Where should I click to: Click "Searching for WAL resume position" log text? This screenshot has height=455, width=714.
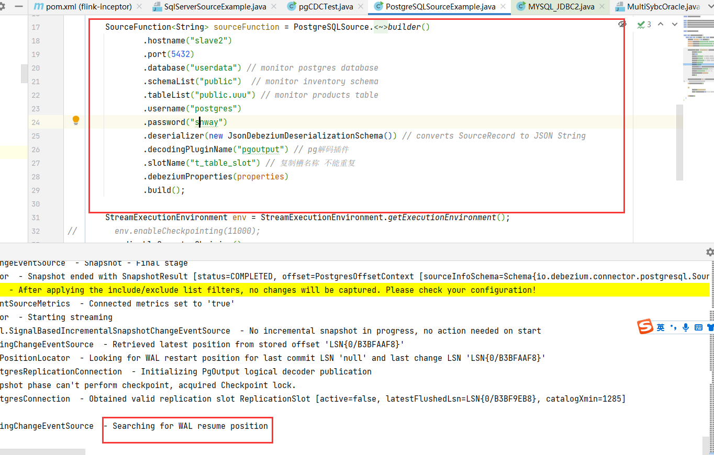[x=190, y=426]
